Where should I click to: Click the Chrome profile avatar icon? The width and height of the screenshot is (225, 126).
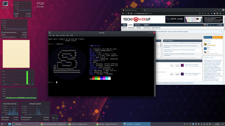pyautogui.click(x=220, y=13)
